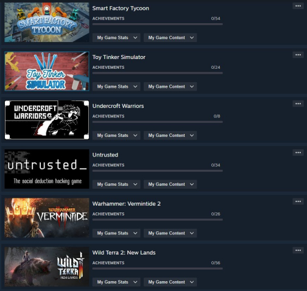Click Toy Tinker Simulator 0/24 achievements count

click(216, 68)
